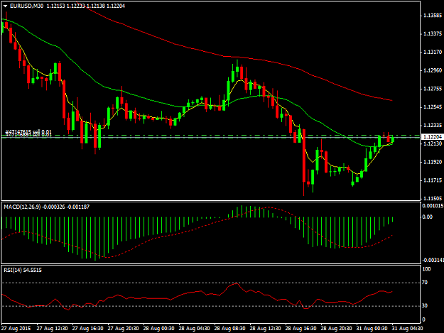The width and height of the screenshot is (444, 333).
Task: Click the RSI(14) 54.5515 indicator label
Action: pos(23,271)
